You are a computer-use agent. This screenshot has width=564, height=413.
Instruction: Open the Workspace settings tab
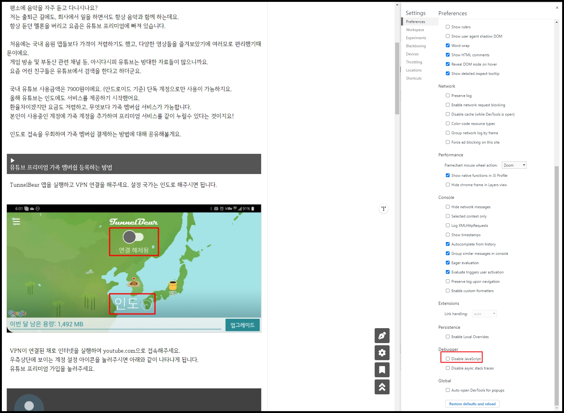(x=415, y=30)
